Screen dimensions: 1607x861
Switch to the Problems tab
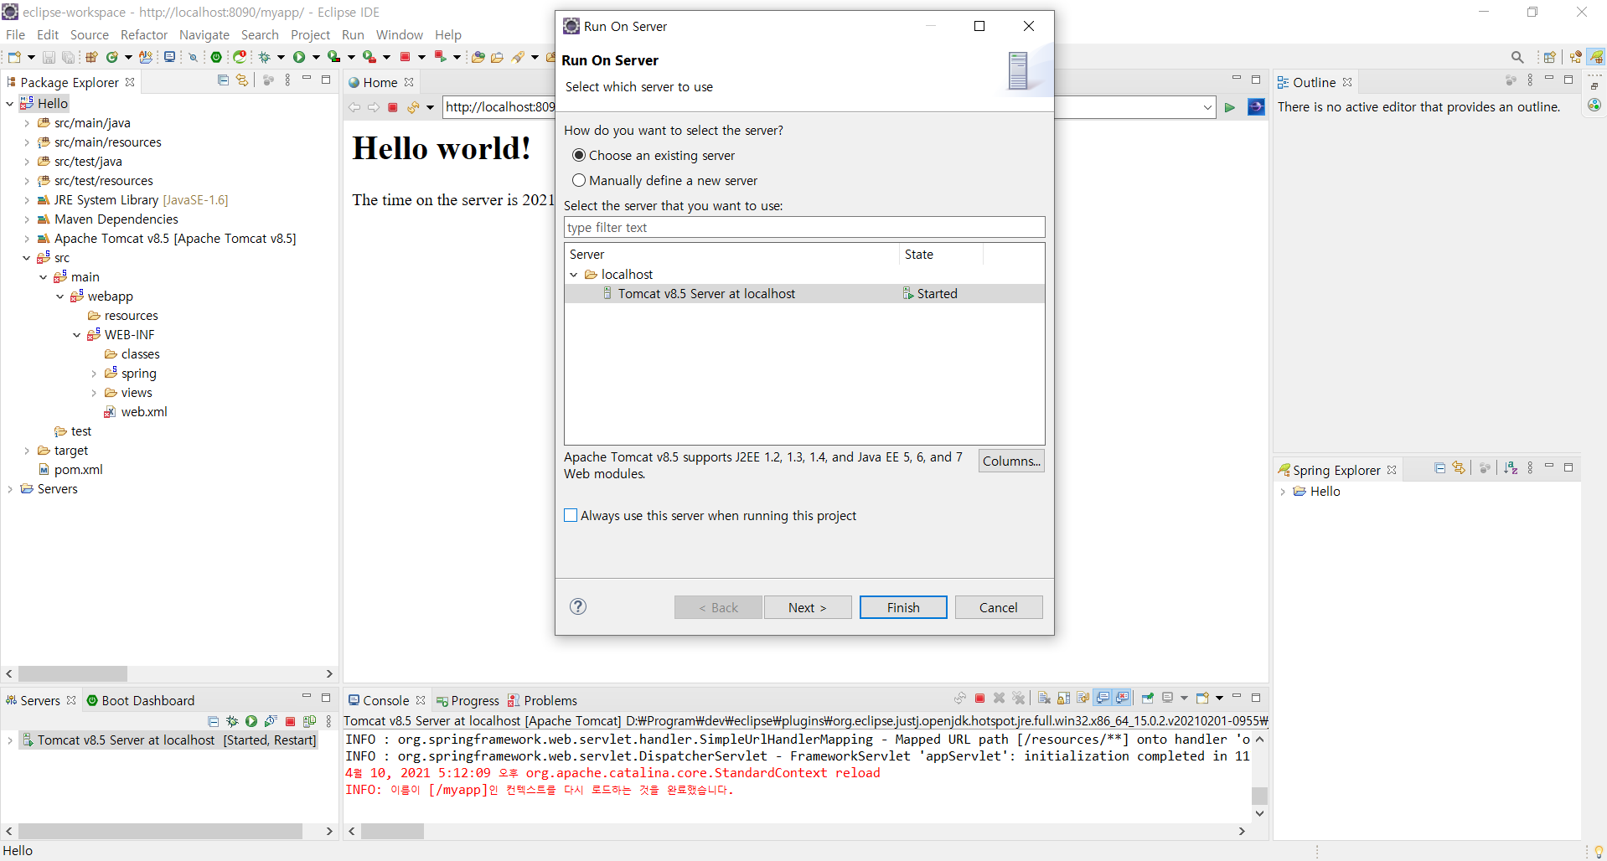click(x=542, y=700)
